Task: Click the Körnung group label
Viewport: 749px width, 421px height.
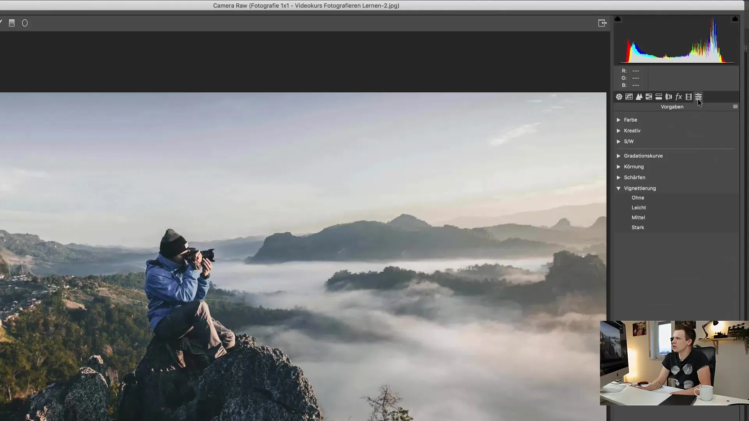Action: coord(634,167)
